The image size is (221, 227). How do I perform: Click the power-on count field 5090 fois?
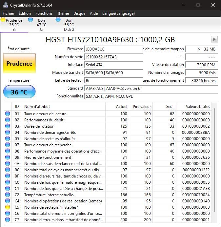pyautogui.click(x=201, y=72)
